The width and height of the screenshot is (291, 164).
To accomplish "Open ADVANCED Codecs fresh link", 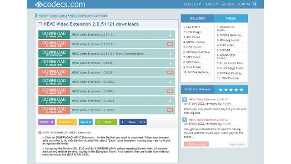I will (x=226, y=56).
